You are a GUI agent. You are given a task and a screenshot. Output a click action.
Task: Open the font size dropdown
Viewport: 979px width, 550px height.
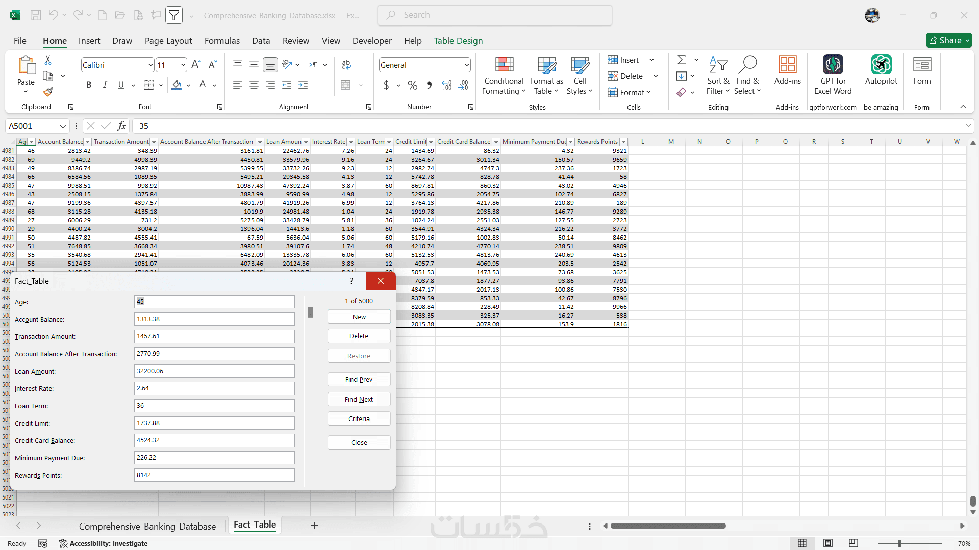[183, 65]
